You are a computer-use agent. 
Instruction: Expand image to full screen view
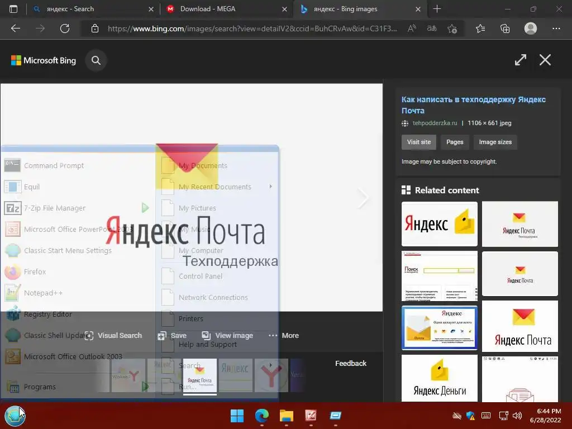pos(520,60)
